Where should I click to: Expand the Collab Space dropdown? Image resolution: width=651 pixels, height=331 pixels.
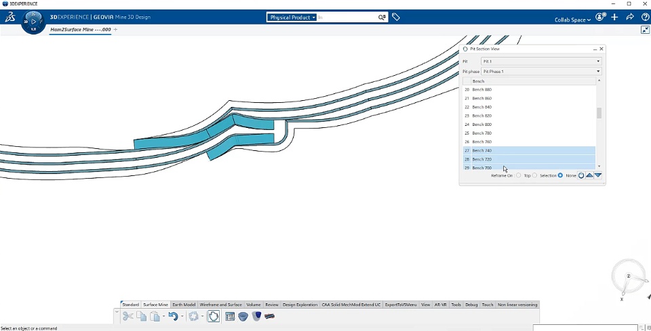click(572, 20)
